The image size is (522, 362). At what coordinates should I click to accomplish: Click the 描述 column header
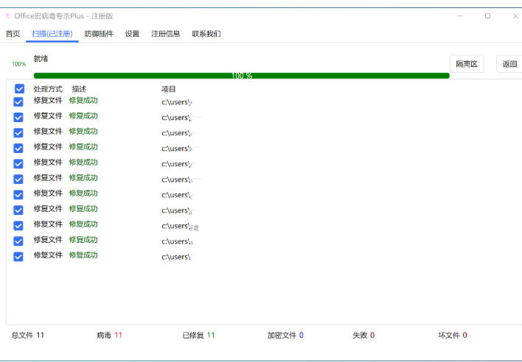(79, 89)
